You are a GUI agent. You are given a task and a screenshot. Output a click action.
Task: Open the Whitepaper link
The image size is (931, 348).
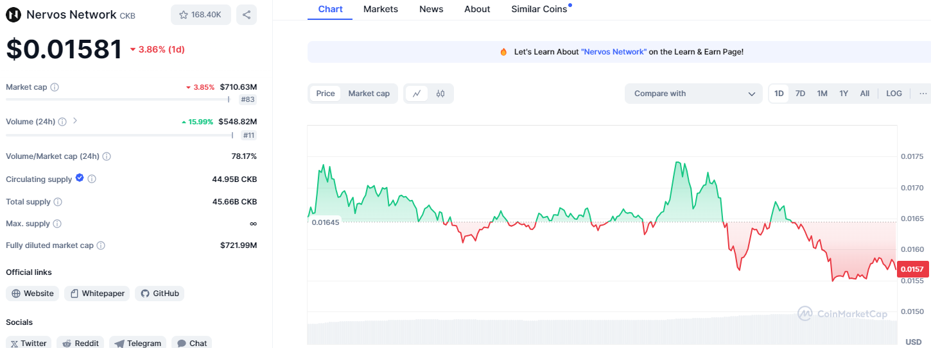[x=98, y=294]
